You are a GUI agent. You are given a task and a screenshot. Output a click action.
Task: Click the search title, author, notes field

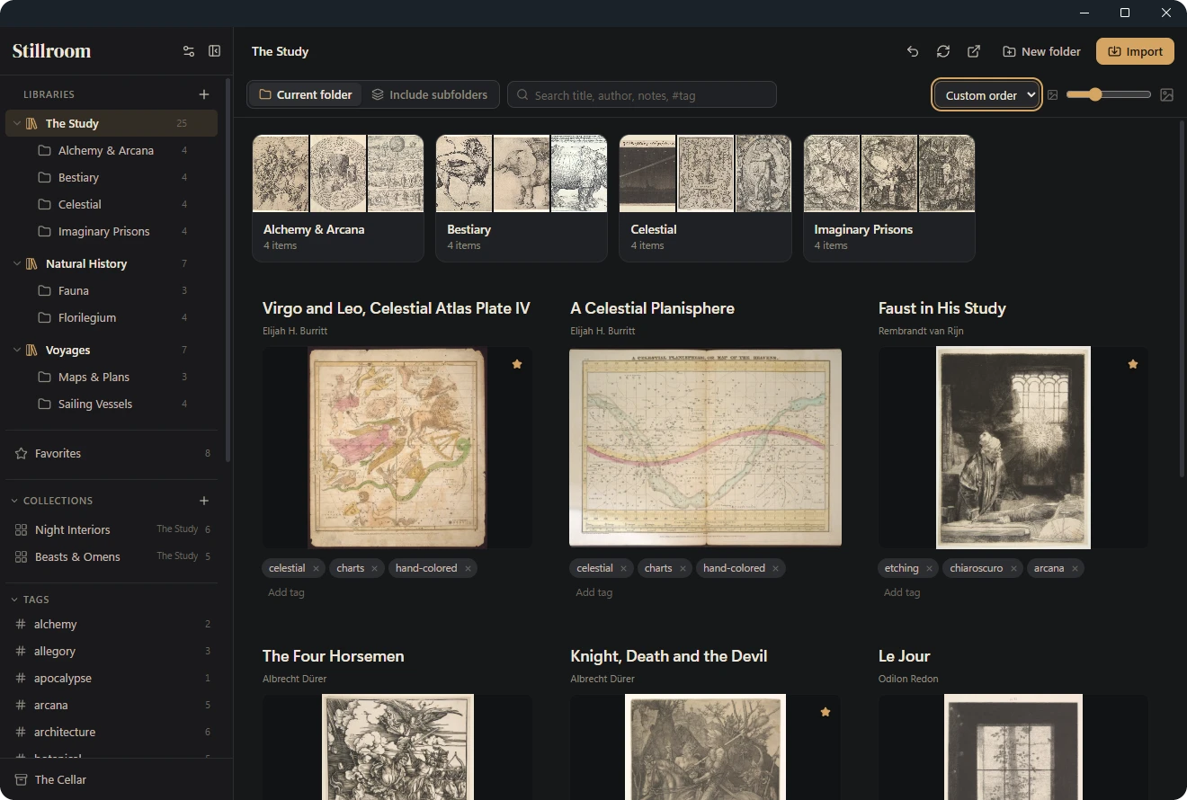[642, 94]
